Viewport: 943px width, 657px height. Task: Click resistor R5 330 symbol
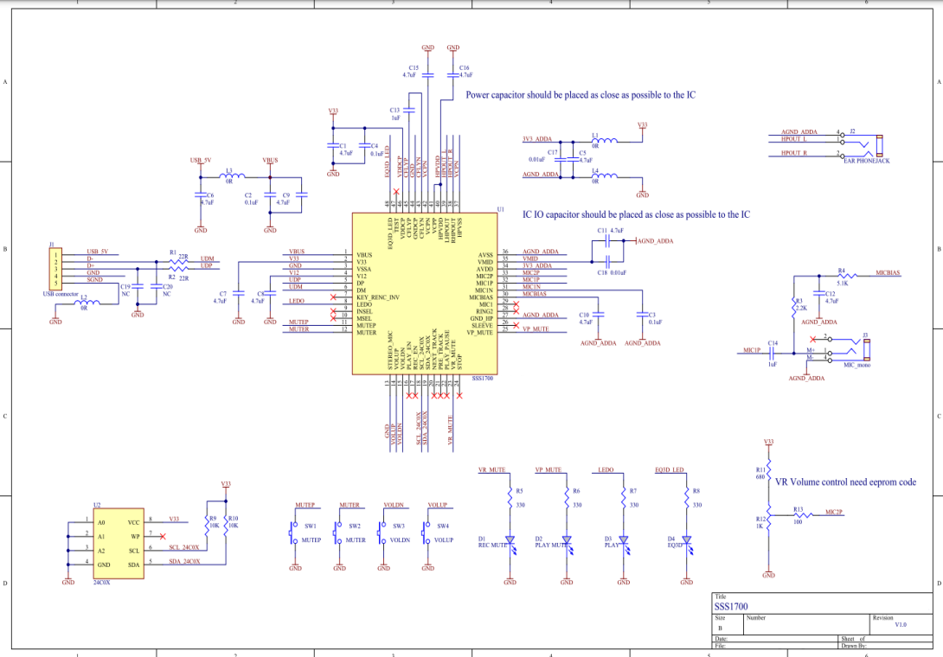[x=510, y=498]
